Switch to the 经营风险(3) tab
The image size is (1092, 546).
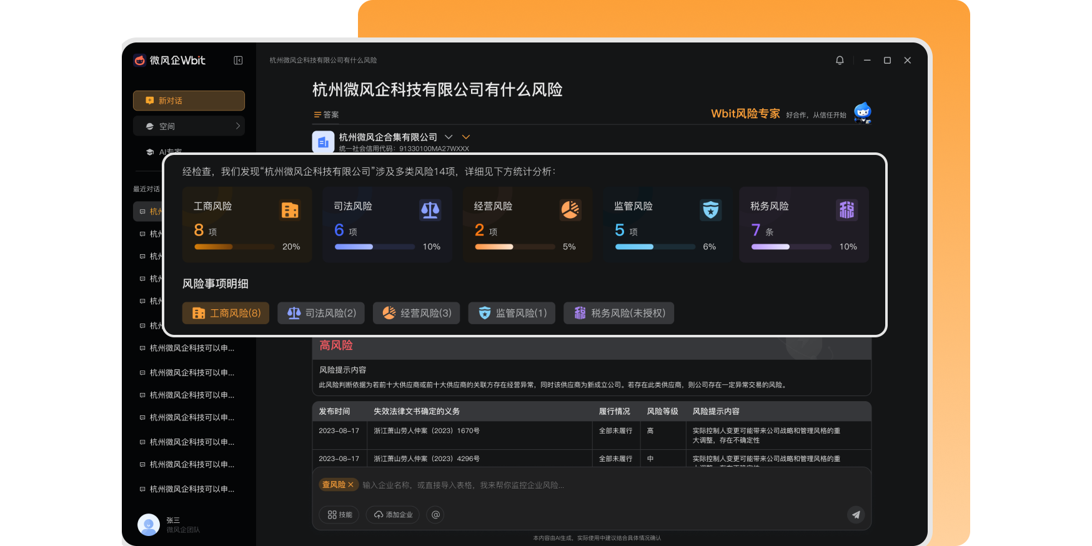pos(417,313)
